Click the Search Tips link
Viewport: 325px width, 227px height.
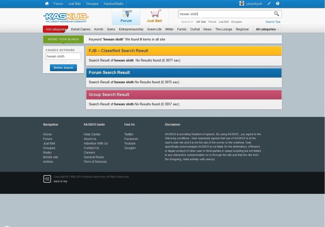point(273,22)
